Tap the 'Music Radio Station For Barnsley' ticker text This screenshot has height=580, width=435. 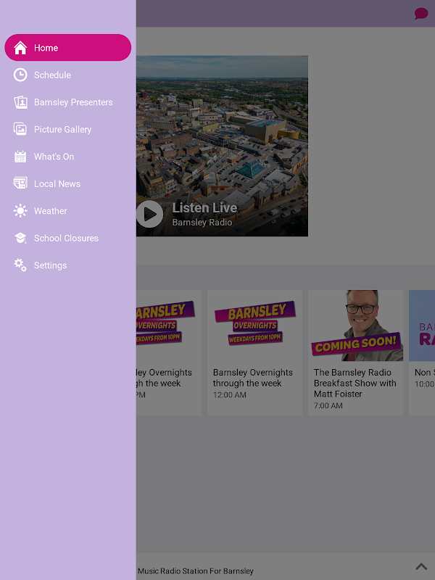[195, 571]
